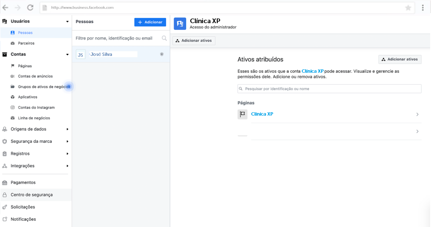Viewport: 431px width, 227px height.
Task: Click the Grupos de ativos folder icon
Action: [x=13, y=87]
